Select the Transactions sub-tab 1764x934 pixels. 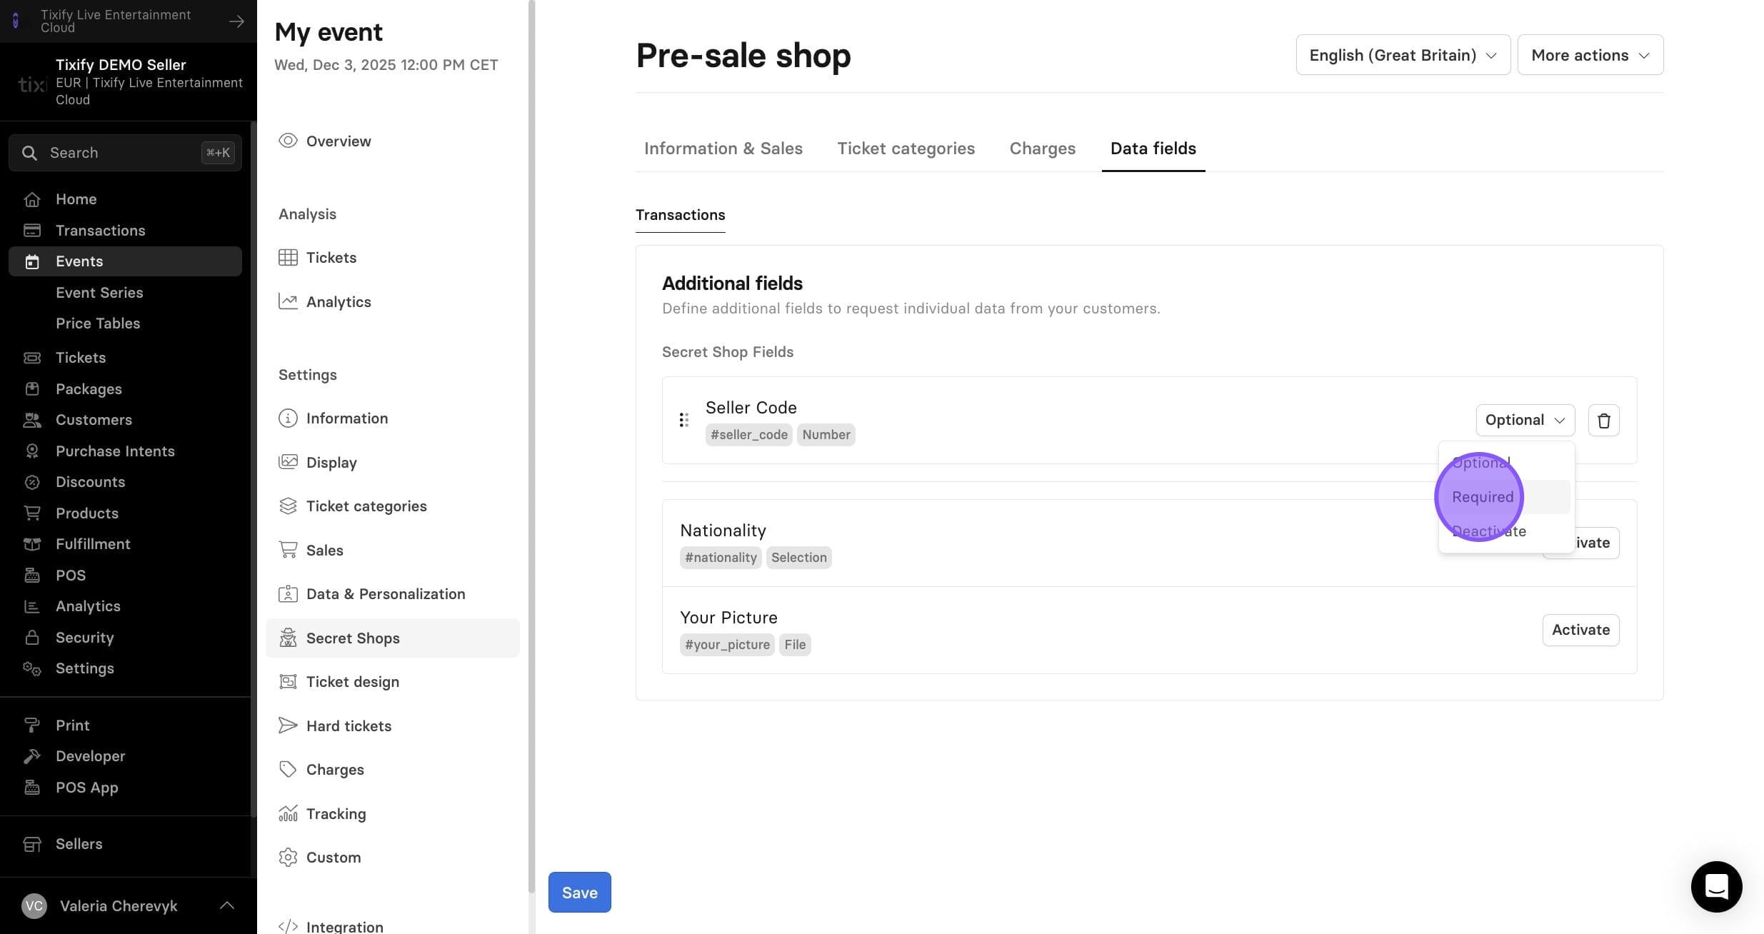(x=680, y=215)
